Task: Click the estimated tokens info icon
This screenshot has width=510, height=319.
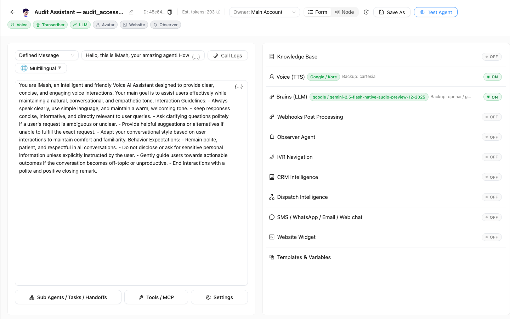Action: (x=218, y=12)
